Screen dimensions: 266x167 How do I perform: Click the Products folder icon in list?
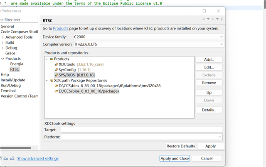tap(51, 59)
